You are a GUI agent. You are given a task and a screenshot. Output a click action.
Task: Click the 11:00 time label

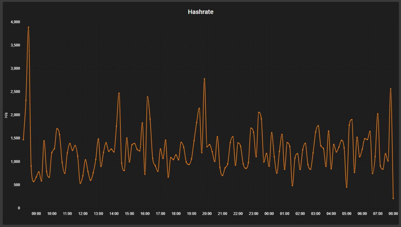tap(67, 214)
